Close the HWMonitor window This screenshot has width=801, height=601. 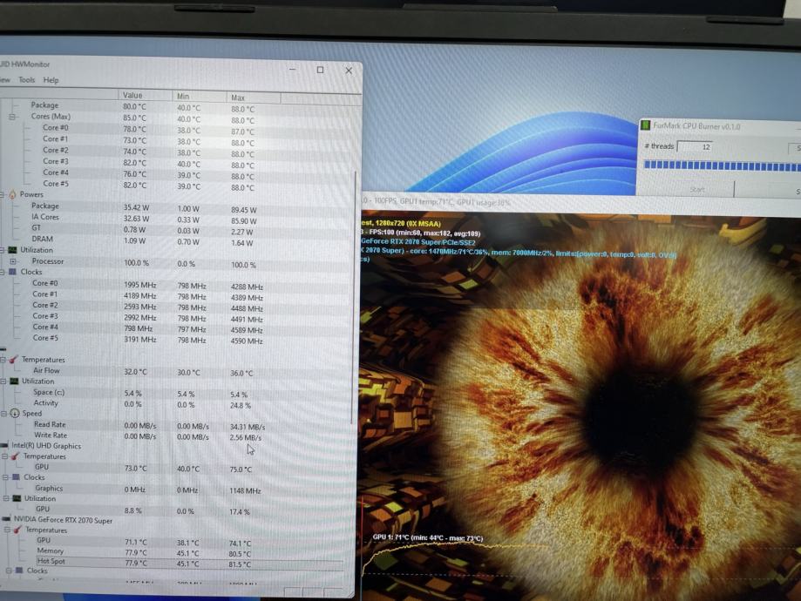click(x=349, y=71)
